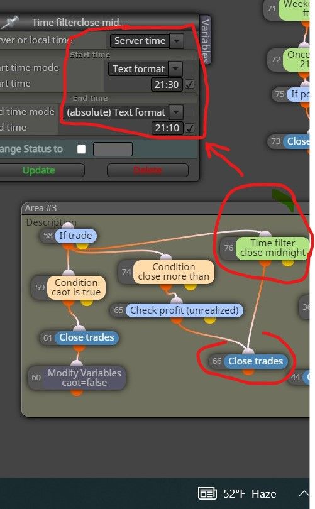Click the end time field showing 21:10
This screenshot has height=509, width=315.
pyautogui.click(x=167, y=128)
